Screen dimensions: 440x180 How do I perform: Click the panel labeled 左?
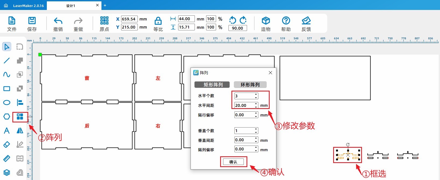158,78
